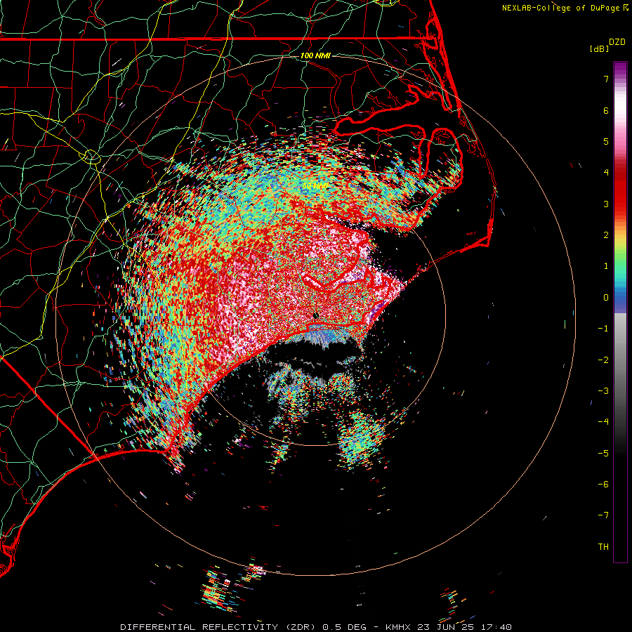Click the 23 JUN 25 date text
The width and height of the screenshot is (632, 632).
[x=447, y=627]
